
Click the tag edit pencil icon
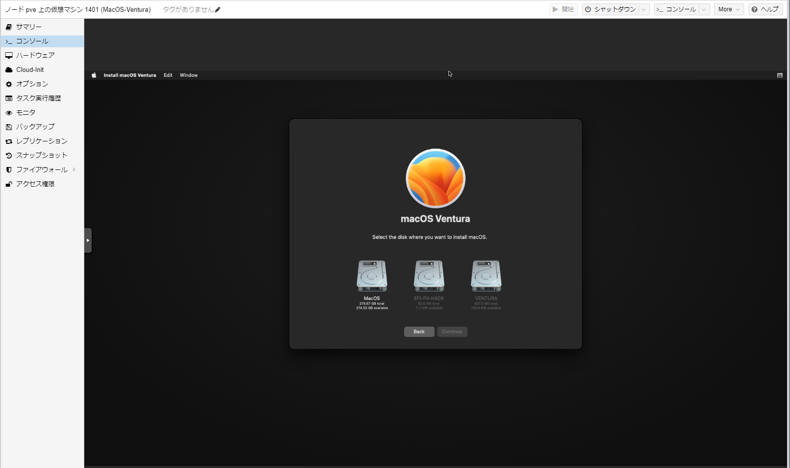[x=218, y=10]
